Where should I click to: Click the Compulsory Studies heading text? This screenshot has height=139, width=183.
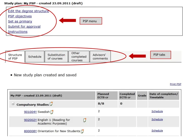coord(33,105)
